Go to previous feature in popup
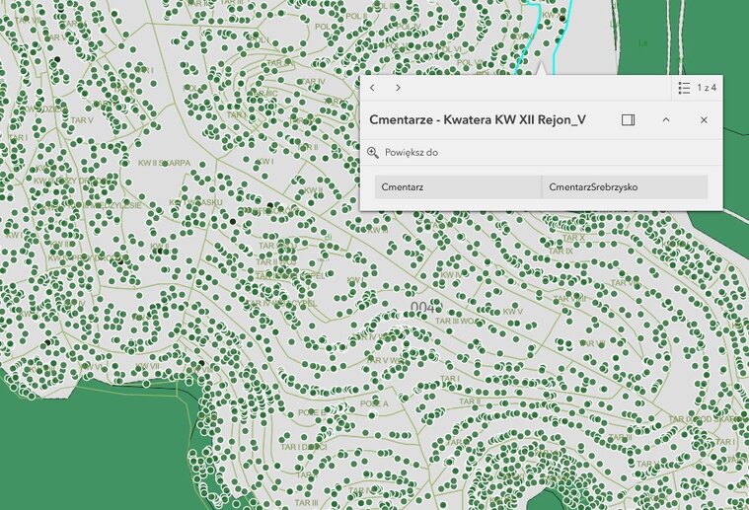749x510 pixels. (372, 88)
